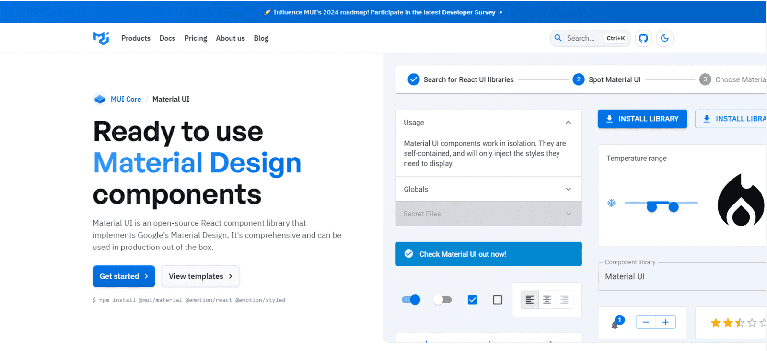Viewport: 767px width, 351px height.
Task: Expand the disabled Secret Files accordion
Action: pos(488,214)
